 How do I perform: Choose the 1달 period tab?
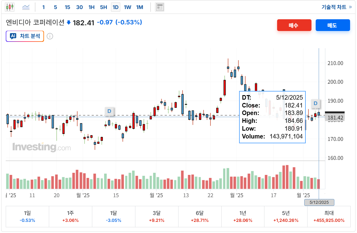tap(113, 216)
